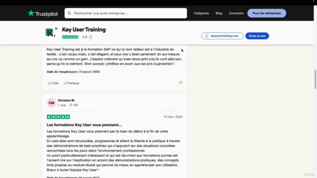Screen dimensions: 317x178
Task: Click the company star rating bar
Action: (70, 37)
